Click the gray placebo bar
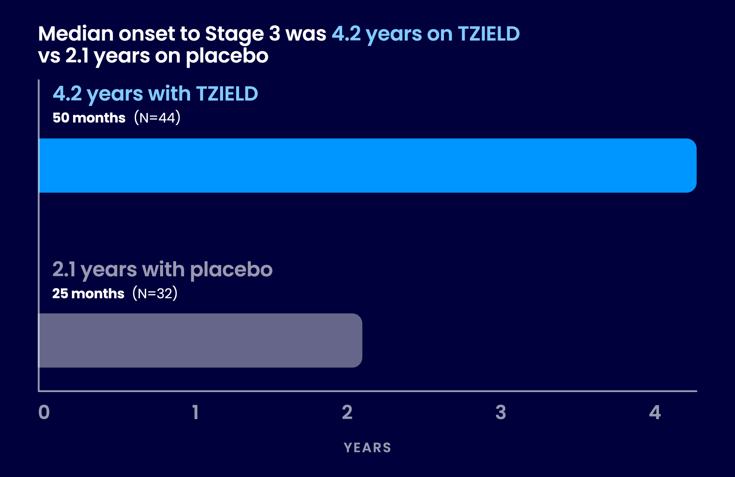This screenshot has width=735, height=477. tap(200, 341)
